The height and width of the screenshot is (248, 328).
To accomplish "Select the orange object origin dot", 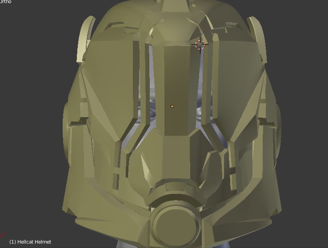I will click(x=172, y=106).
